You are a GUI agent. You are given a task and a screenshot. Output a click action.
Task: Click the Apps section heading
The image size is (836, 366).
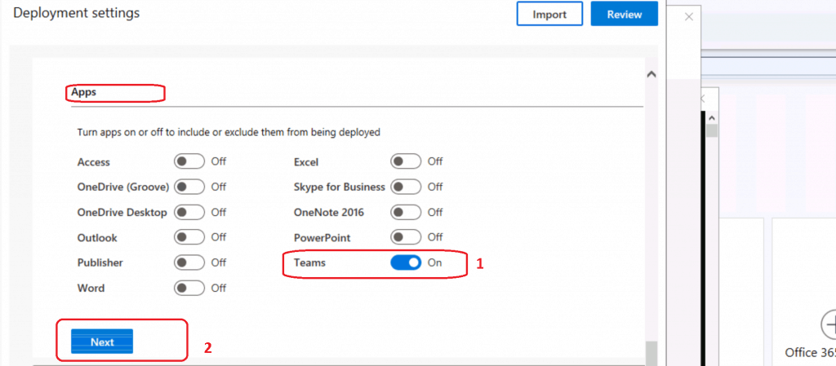(x=83, y=92)
